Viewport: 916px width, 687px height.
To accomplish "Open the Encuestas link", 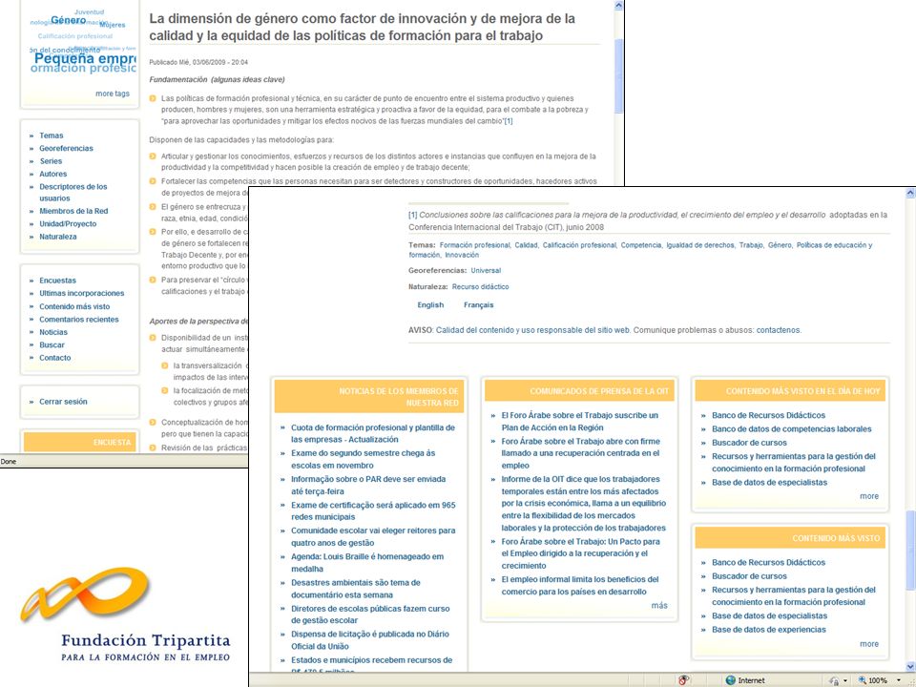I will [58, 281].
